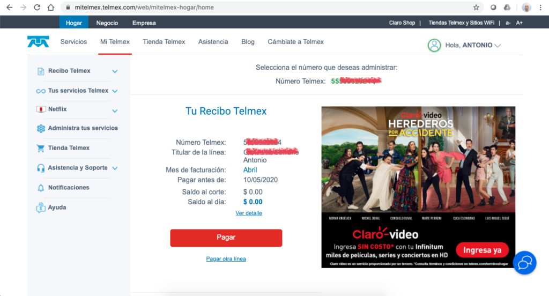549x296 pixels.
Task: Open the Asistencia navigation item
Action: [213, 42]
